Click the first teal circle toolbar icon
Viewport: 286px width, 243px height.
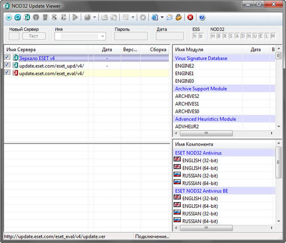9,17
